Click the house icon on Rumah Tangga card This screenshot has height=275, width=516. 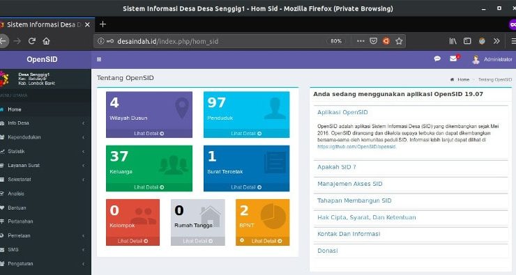pos(211,217)
